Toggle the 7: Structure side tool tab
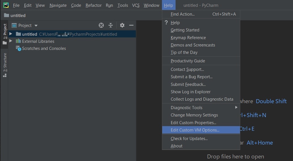 [x=5, y=65]
